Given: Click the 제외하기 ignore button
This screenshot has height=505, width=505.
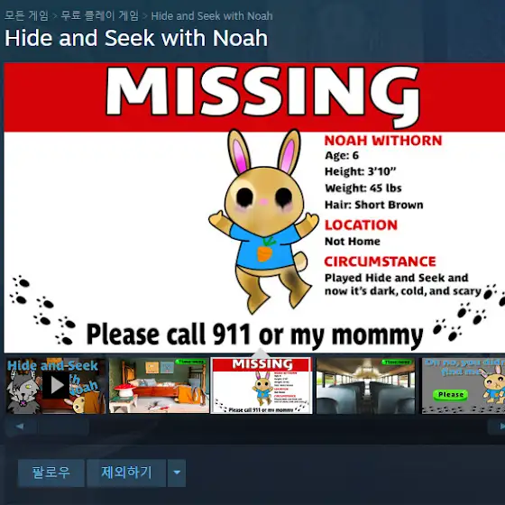Looking at the screenshot, I should (x=126, y=473).
